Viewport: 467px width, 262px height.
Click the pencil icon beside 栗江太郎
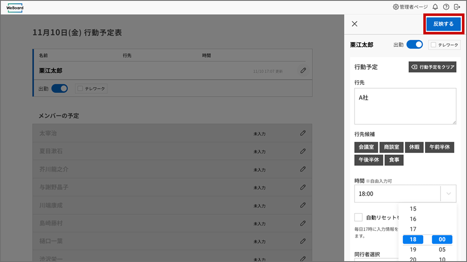pos(303,70)
